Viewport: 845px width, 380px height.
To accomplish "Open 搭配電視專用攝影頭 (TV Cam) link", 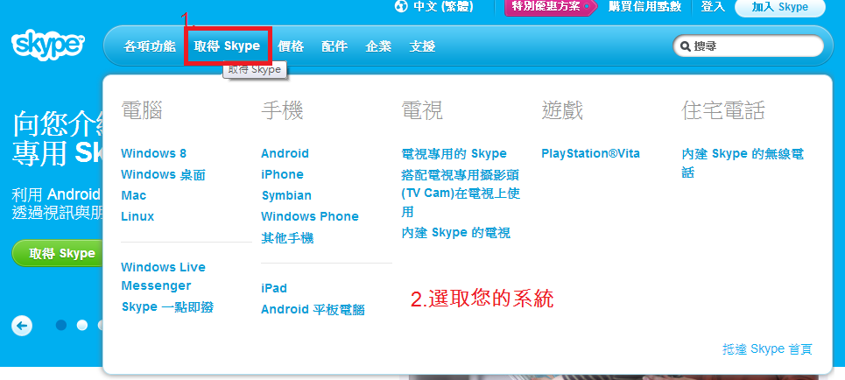I will [461, 193].
